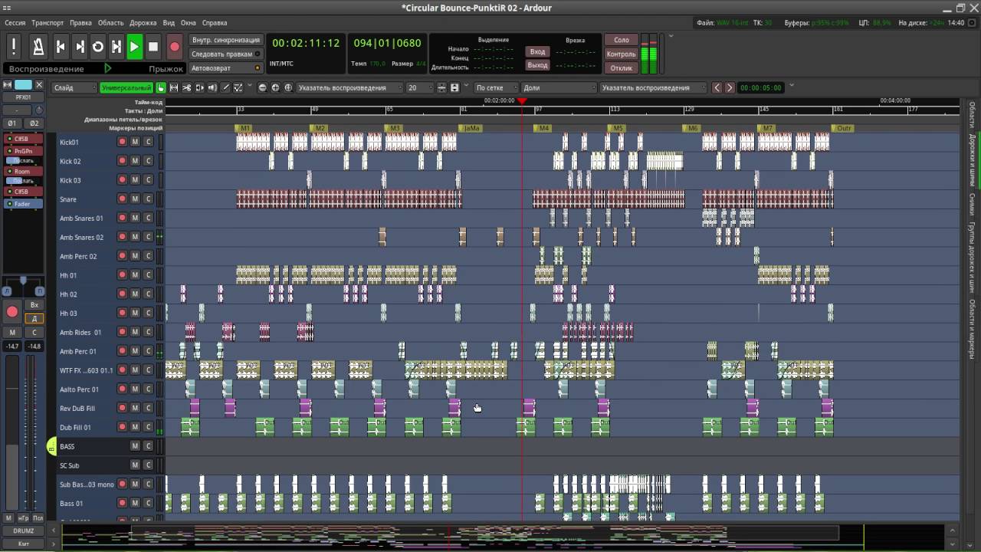The height and width of the screenshot is (552, 981).
Task: Arm record on Kick01 track
Action: [x=122, y=142]
